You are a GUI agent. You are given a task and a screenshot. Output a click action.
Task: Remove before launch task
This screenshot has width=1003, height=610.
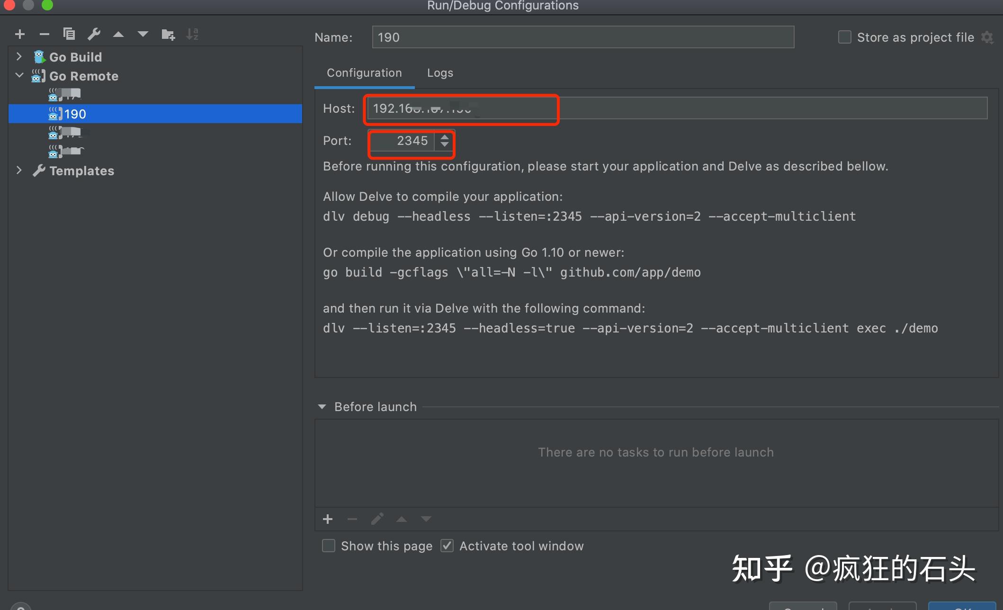click(352, 519)
